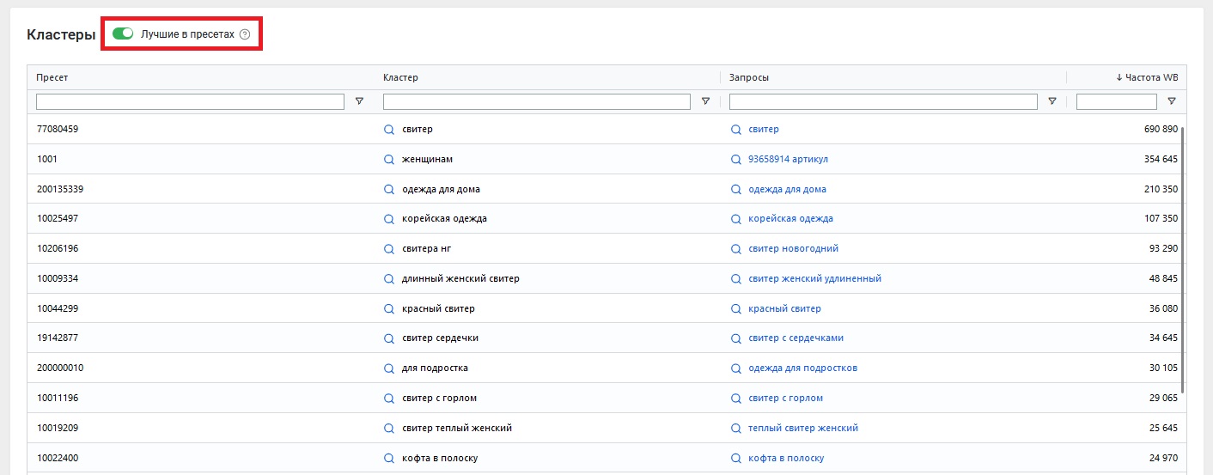Select frequency value "107 350"

point(1161,219)
